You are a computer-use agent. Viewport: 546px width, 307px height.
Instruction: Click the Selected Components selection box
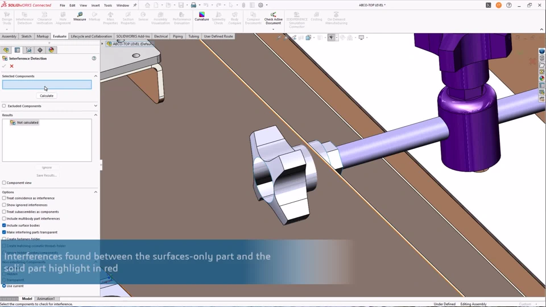(47, 85)
